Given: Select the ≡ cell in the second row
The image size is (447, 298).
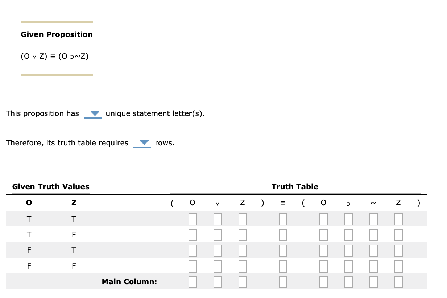Looking at the screenshot, I should coord(283,235).
